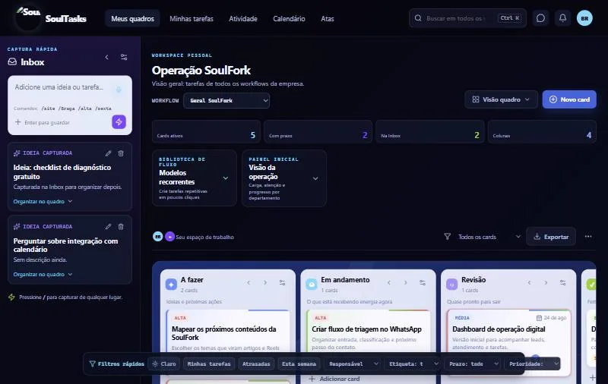The width and height of the screenshot is (608, 384).
Task: Click the microphone icon in quick capture
Action: 119,90
